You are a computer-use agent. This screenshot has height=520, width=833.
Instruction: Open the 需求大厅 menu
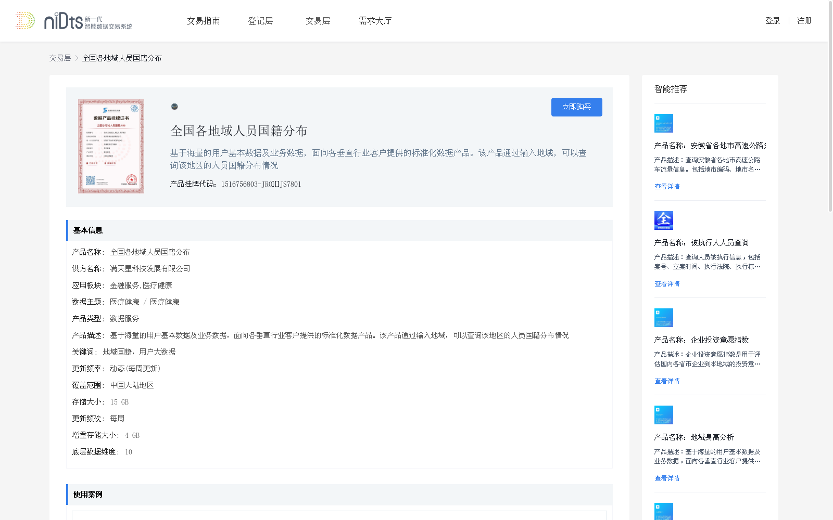(375, 21)
